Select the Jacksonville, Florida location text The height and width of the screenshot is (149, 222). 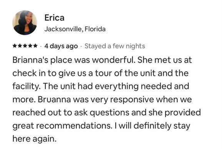point(75,29)
